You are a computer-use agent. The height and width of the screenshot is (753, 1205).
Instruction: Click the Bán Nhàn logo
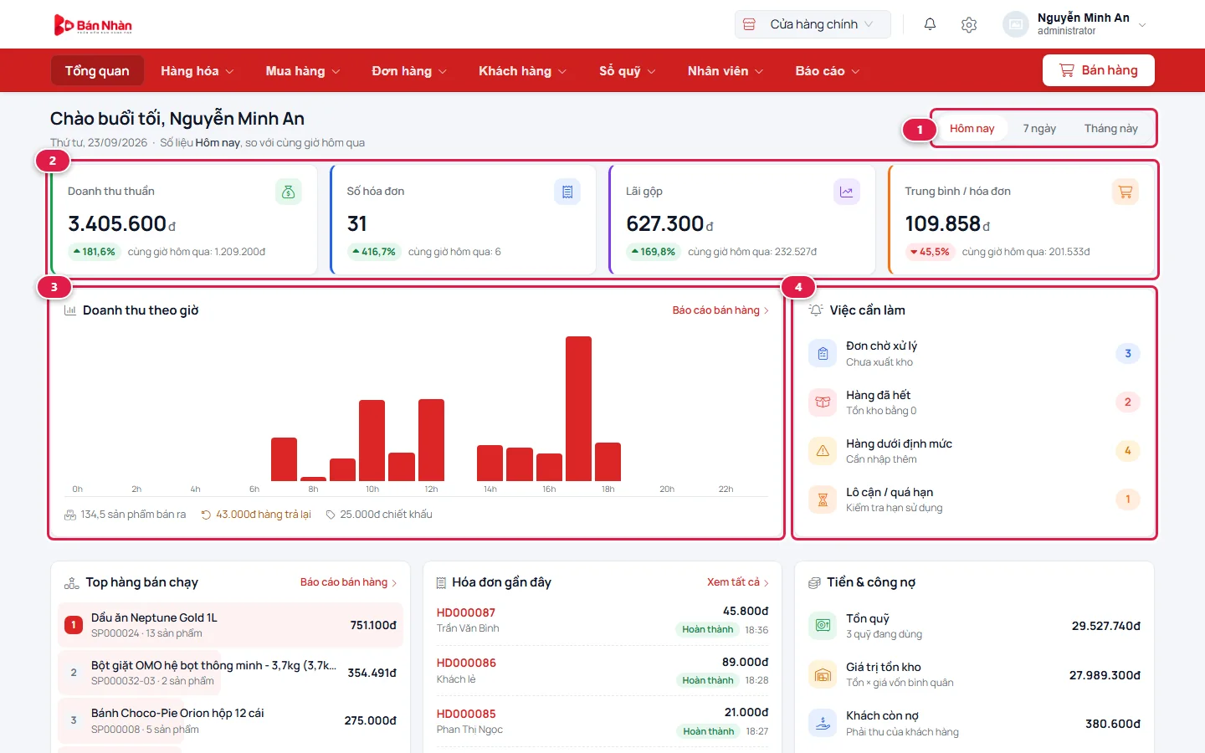(x=93, y=25)
